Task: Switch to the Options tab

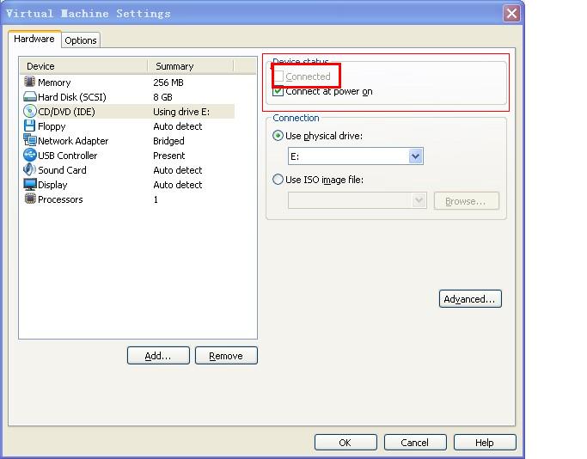Action: click(x=81, y=40)
